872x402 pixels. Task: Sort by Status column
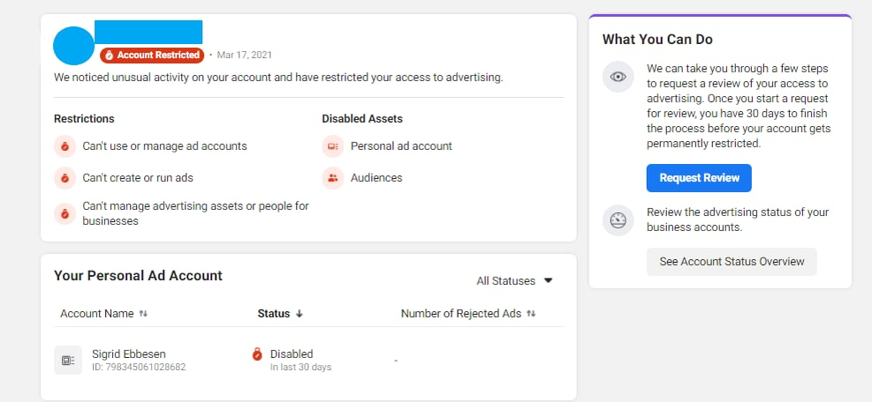[280, 314]
